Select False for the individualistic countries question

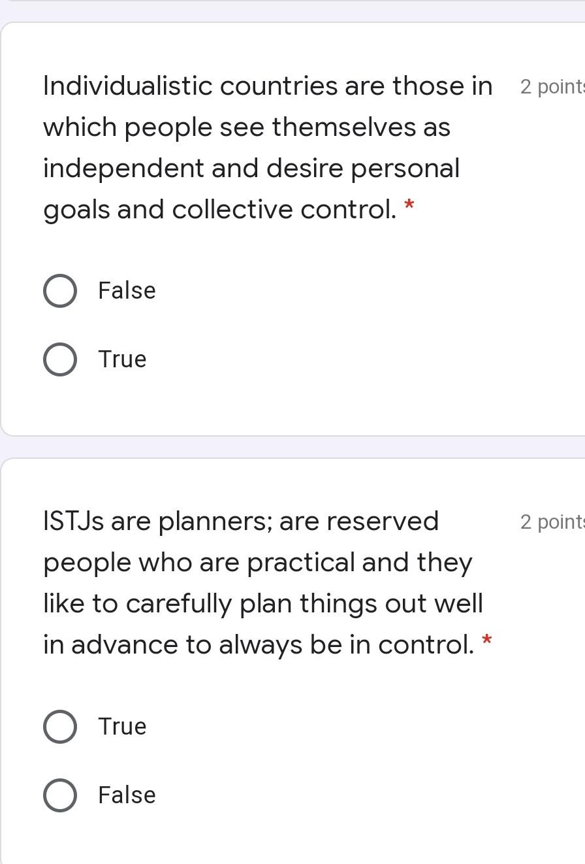click(x=59, y=291)
